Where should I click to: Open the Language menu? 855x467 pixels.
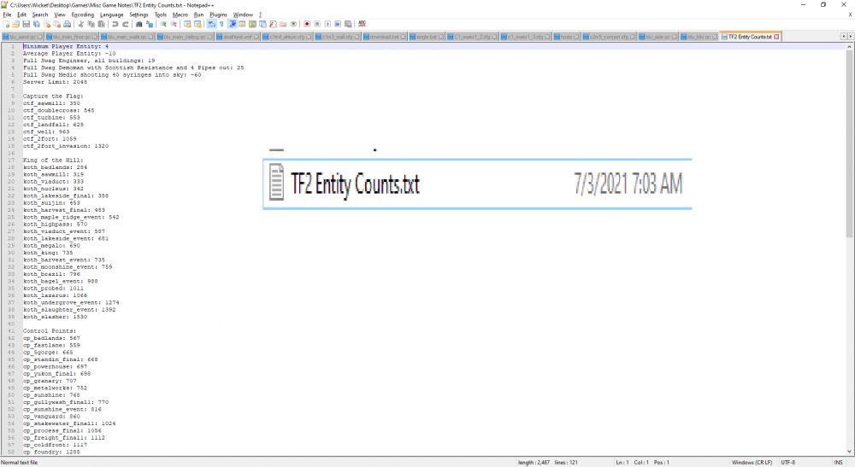pyautogui.click(x=112, y=15)
